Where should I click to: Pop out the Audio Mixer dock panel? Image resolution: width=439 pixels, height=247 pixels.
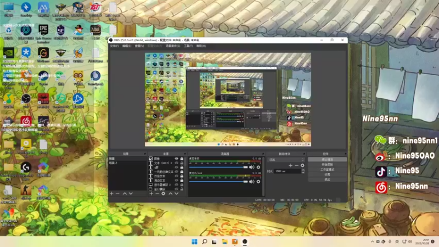(263, 154)
